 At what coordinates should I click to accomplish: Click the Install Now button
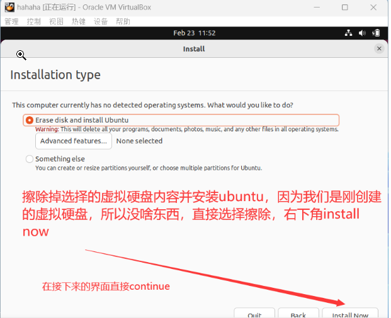click(x=350, y=314)
